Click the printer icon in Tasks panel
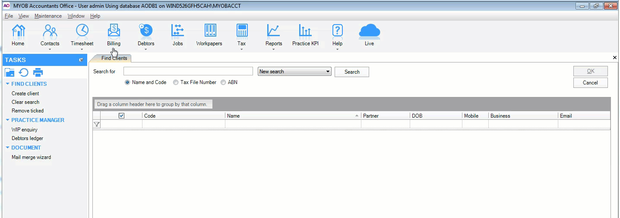 coord(38,72)
